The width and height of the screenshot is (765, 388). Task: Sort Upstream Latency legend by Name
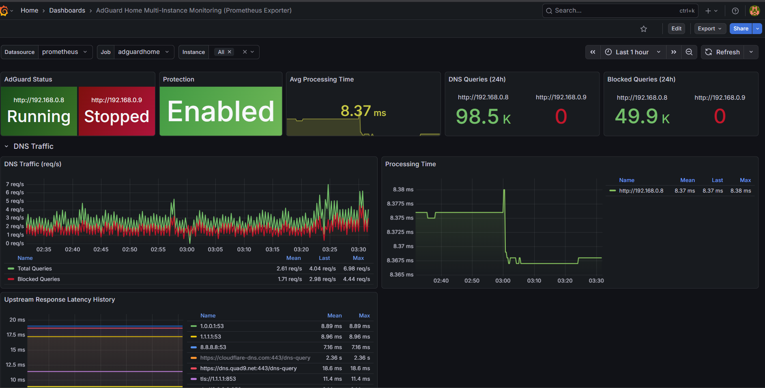pyautogui.click(x=208, y=315)
